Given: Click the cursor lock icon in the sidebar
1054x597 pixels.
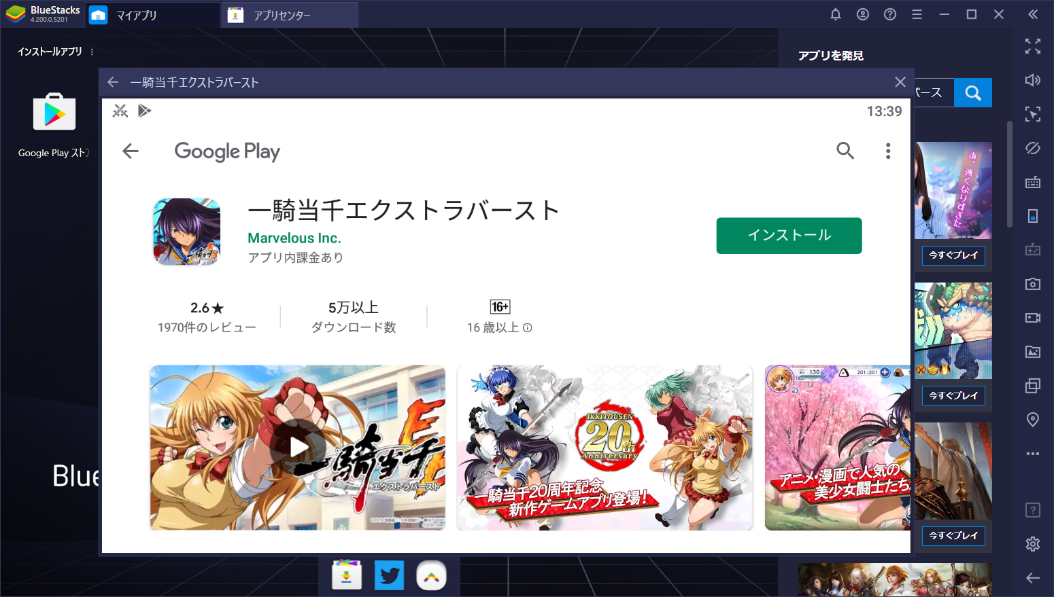Looking at the screenshot, I should (x=1033, y=114).
